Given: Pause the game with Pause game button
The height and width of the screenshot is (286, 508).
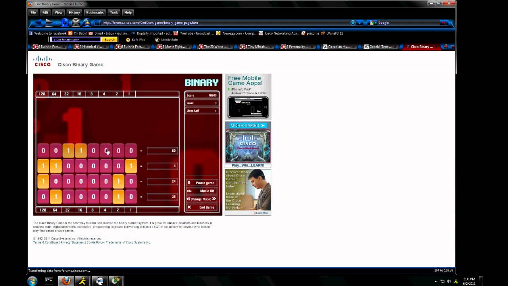Looking at the screenshot, I should pos(202,183).
